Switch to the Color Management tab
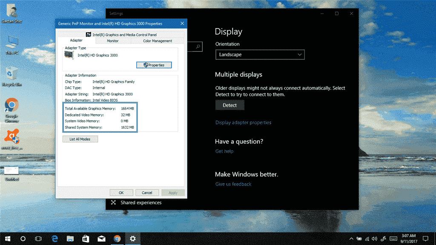436x245 pixels. click(158, 41)
